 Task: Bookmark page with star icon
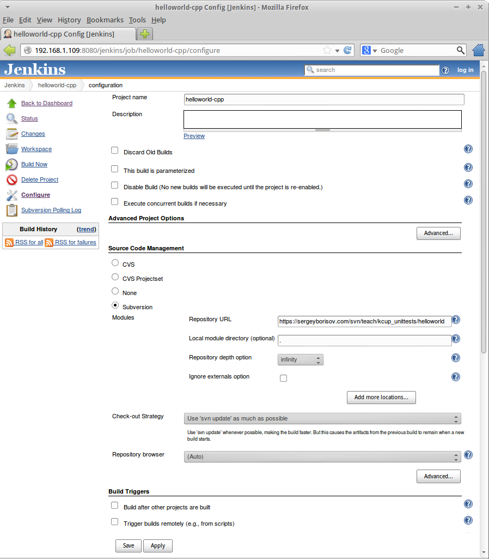click(x=327, y=50)
